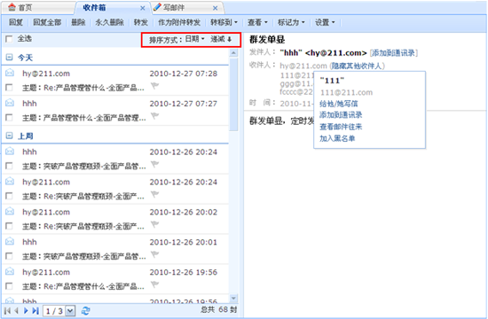Go to the next page arrow icon
The height and width of the screenshot is (319, 488).
point(26,310)
